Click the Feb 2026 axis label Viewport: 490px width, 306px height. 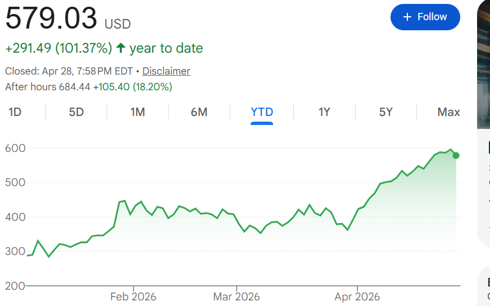[133, 296]
